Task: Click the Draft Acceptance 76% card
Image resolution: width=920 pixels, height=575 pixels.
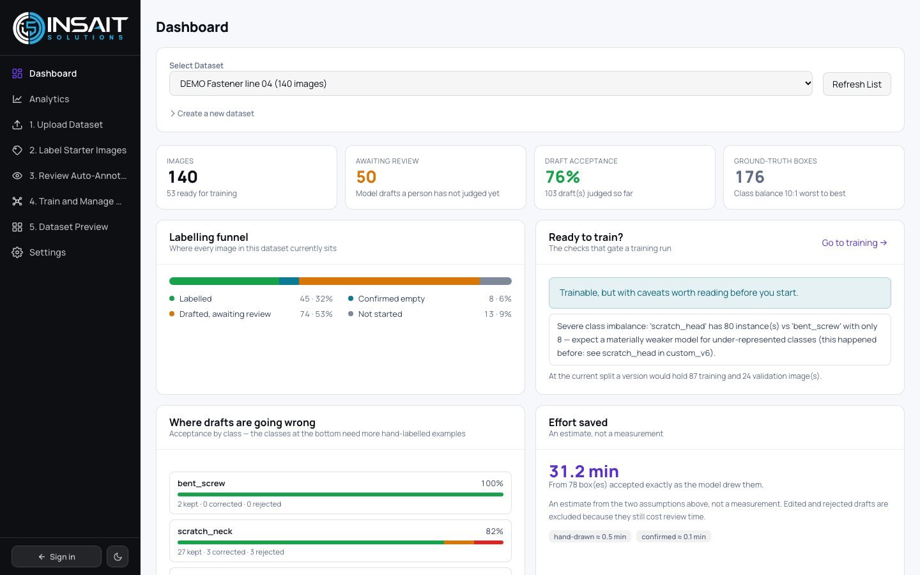Action: (625, 177)
